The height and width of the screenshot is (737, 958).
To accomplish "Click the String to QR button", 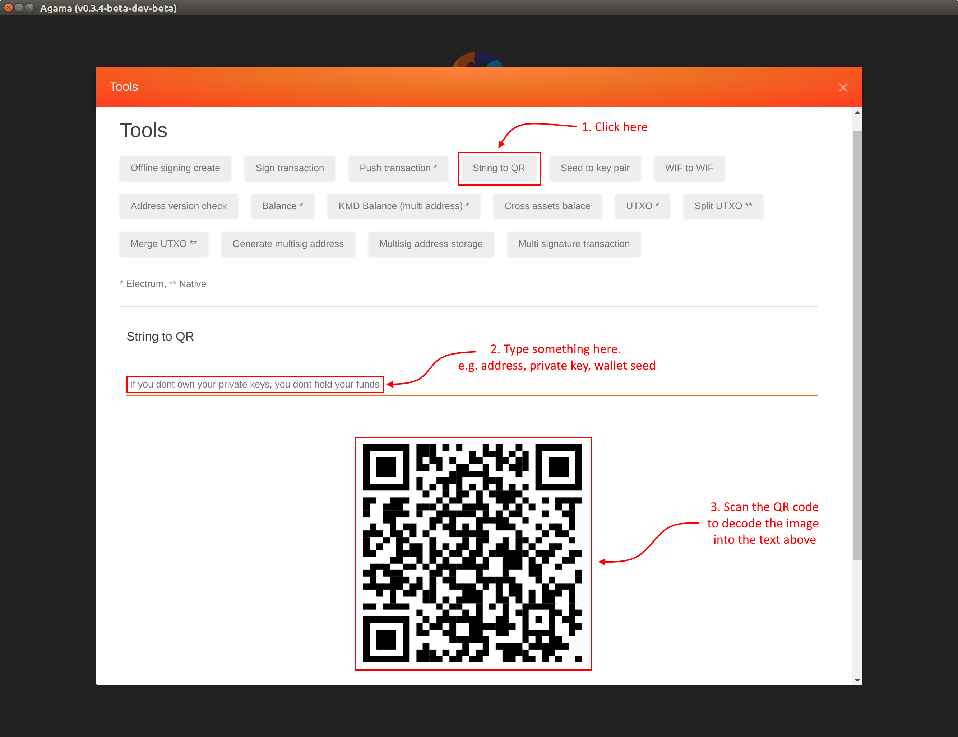I will 498,168.
